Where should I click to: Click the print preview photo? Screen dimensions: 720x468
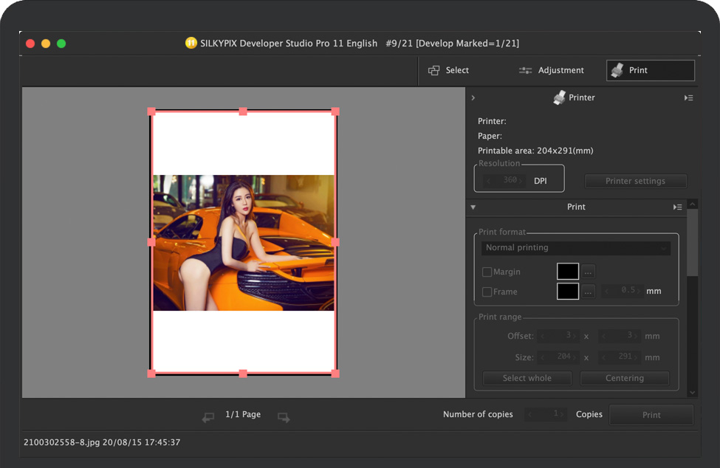[243, 243]
